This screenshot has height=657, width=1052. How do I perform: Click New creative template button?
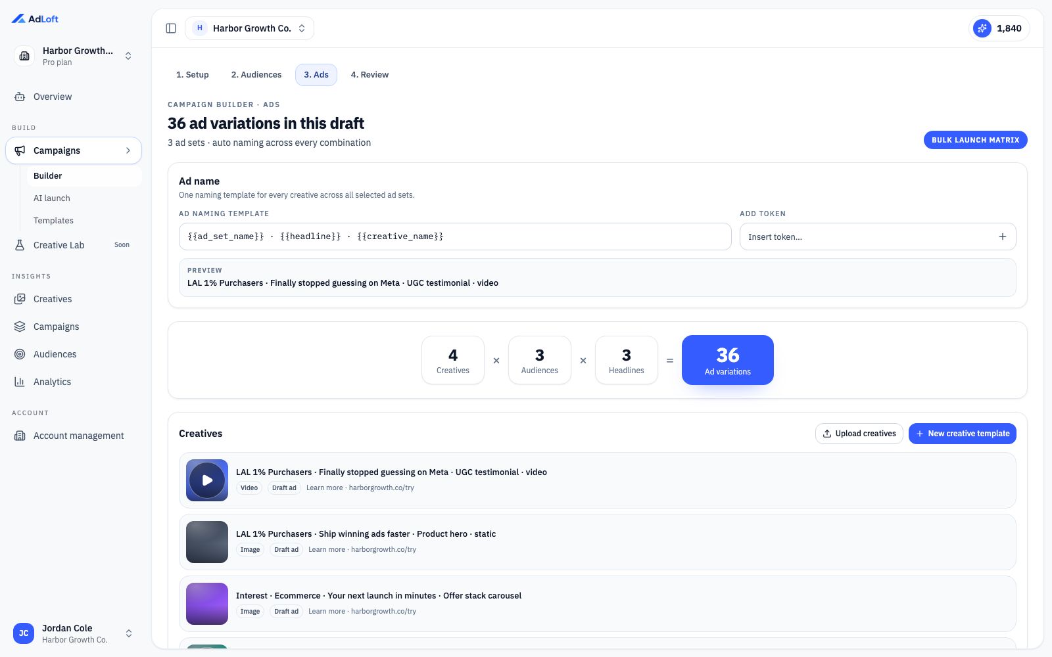(x=962, y=434)
